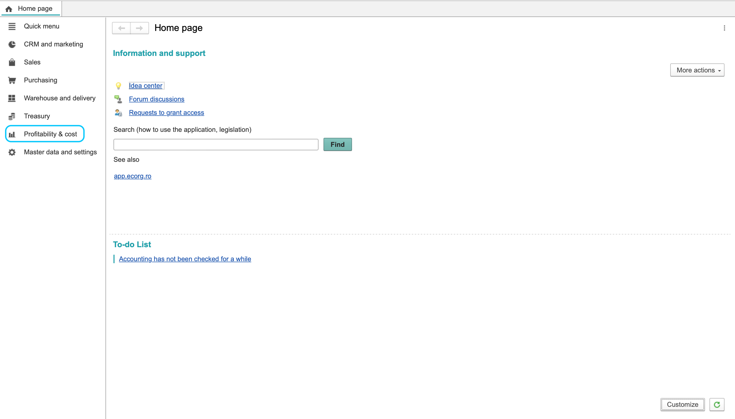Select the Warehouse and delivery grid icon
735x419 pixels.
click(x=12, y=98)
